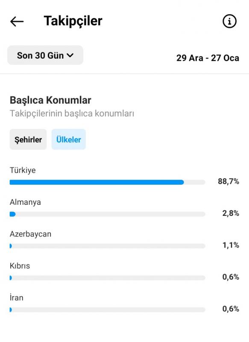249x342 pixels.
Task: Click the Kıbrıs progress bar
Action: [x=107, y=278]
